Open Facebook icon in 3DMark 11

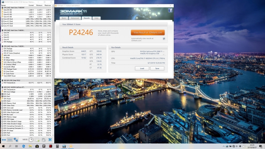tap(170, 10)
